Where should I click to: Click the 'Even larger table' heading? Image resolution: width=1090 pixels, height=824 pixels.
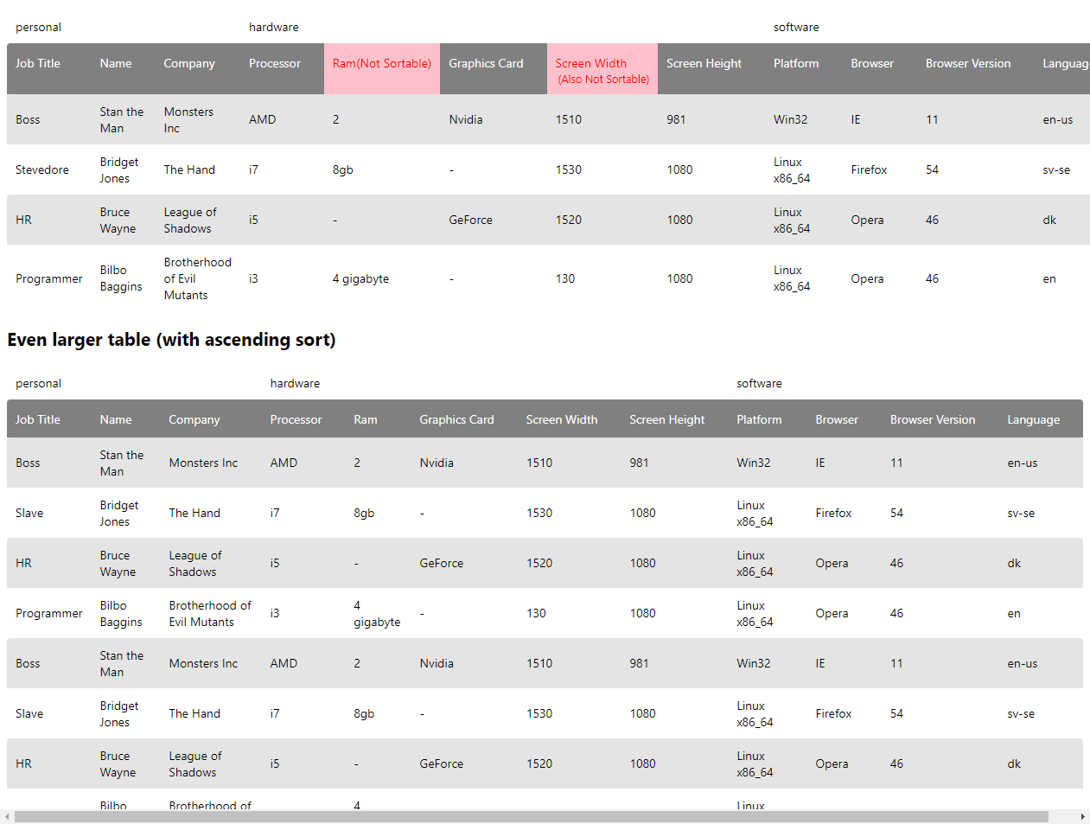pos(171,340)
